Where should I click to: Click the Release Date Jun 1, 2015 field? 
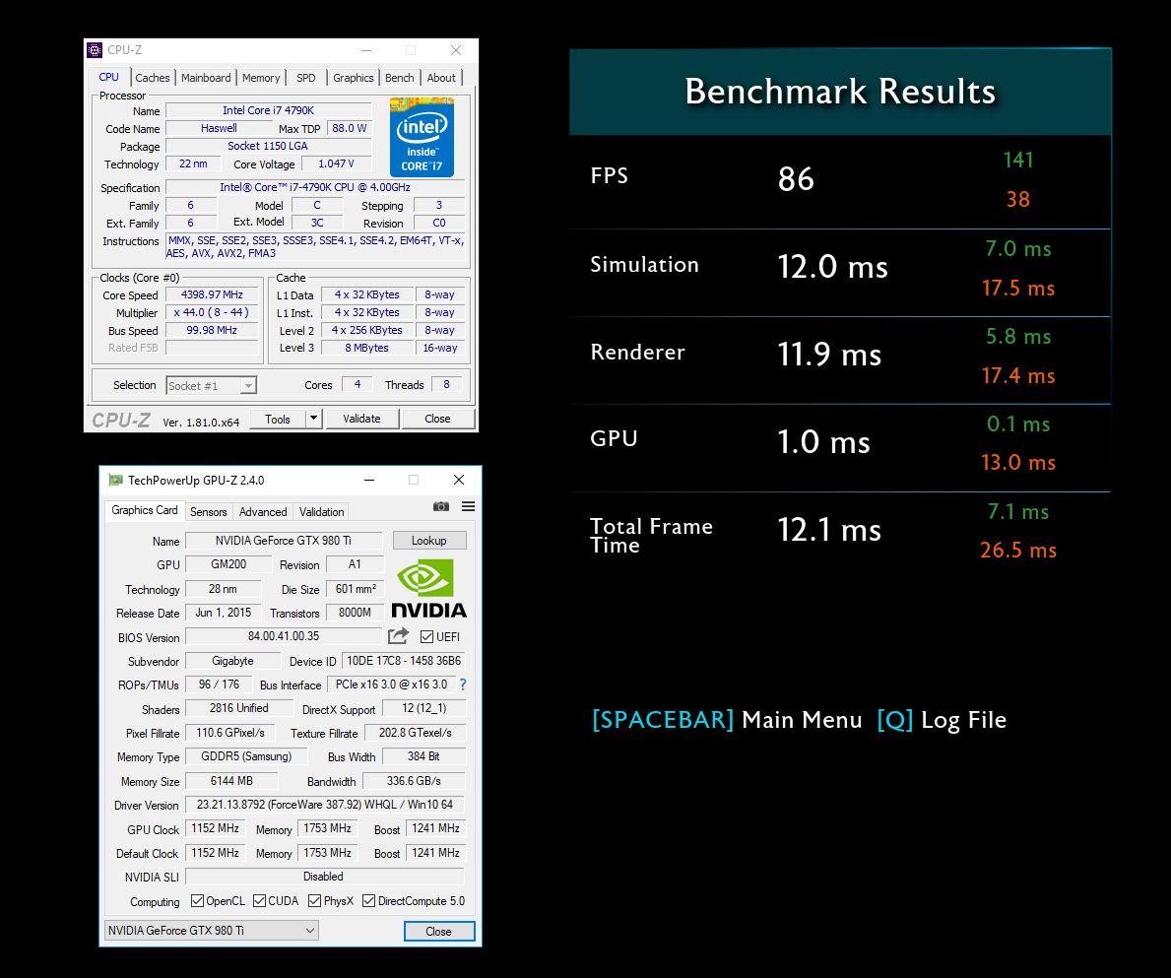coord(224,613)
